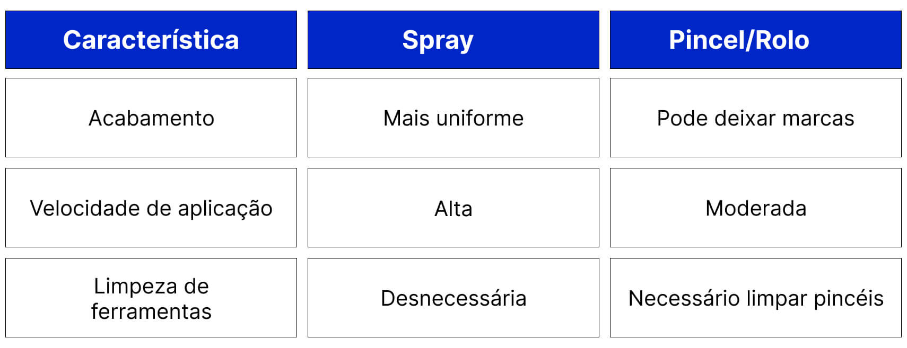This screenshot has width=907, height=348.
Task: Click the Velocidade de aplicação cell
Action: (x=151, y=208)
